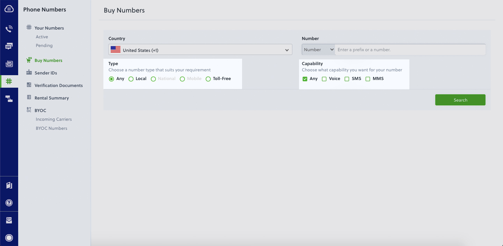Open the Country dropdown showing United States
This screenshot has width=503, height=246.
[200, 50]
